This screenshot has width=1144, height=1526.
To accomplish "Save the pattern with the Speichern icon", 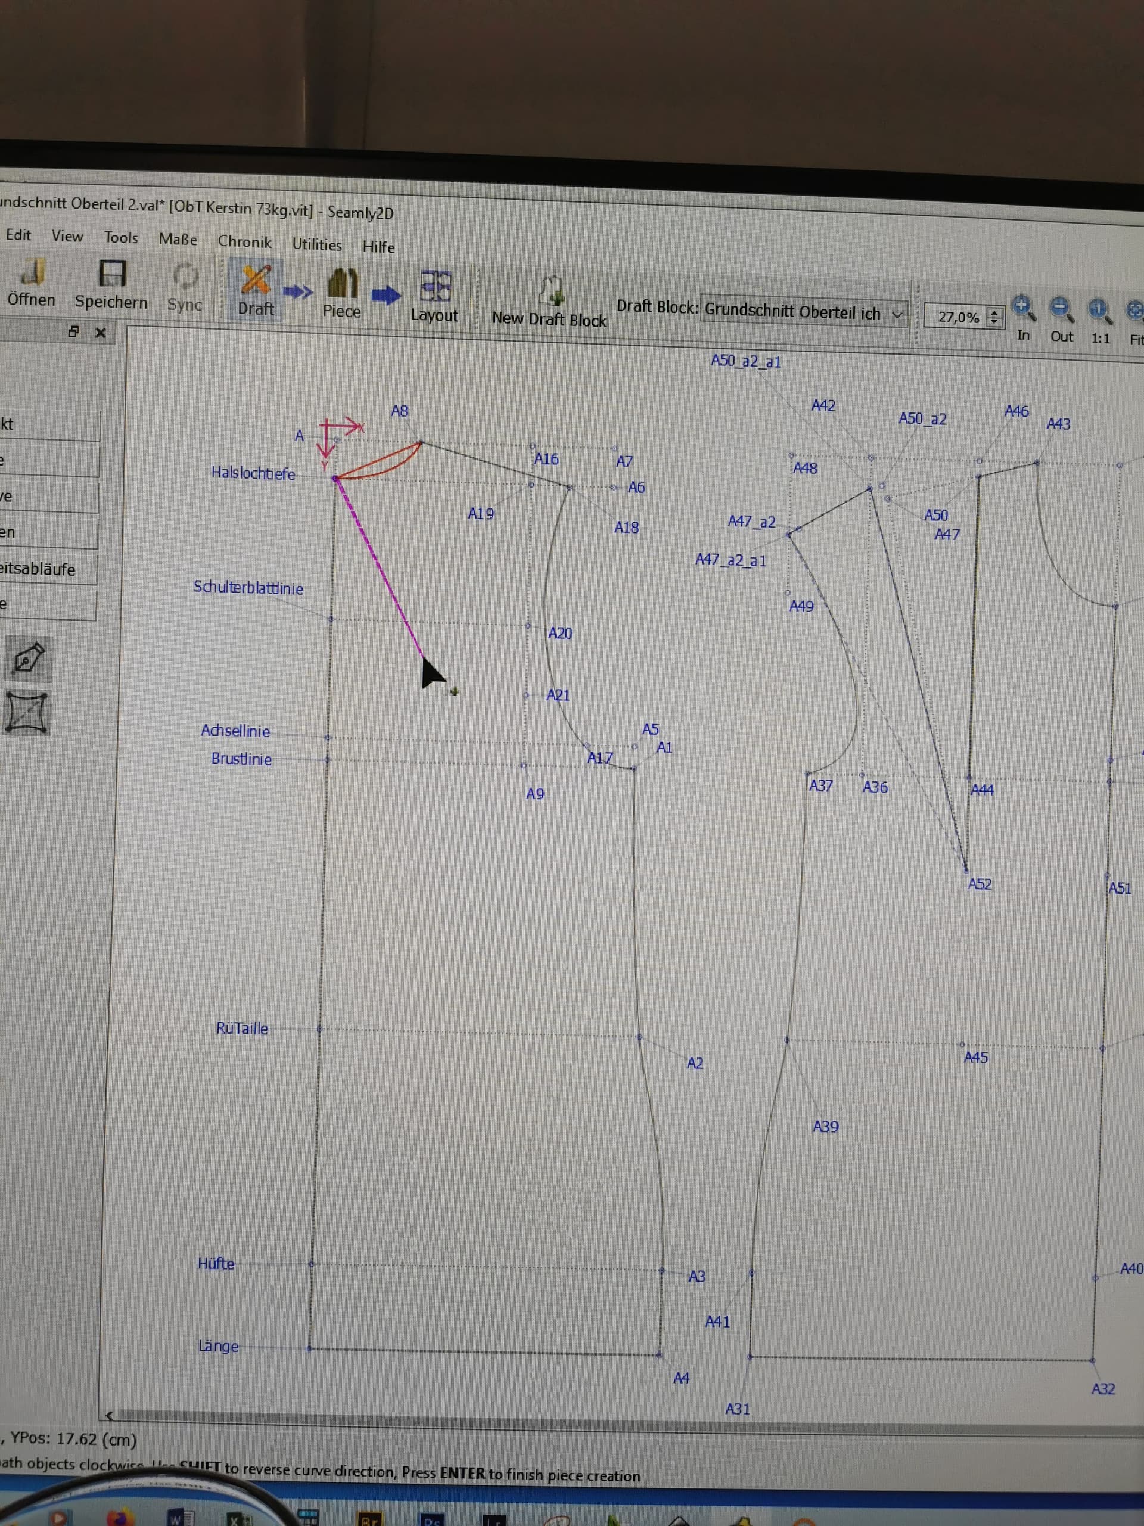I will pos(111,275).
